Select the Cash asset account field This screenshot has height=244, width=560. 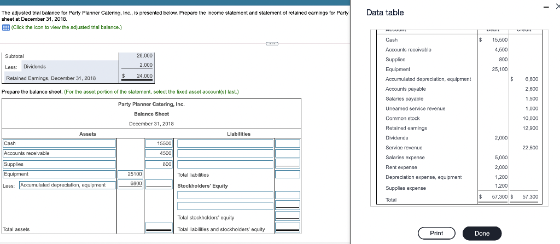(x=59, y=143)
